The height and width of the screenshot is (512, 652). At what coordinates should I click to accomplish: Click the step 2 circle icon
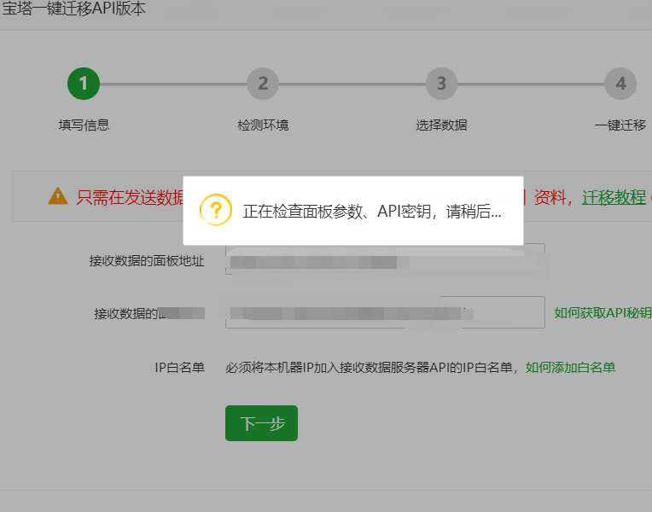tap(263, 84)
